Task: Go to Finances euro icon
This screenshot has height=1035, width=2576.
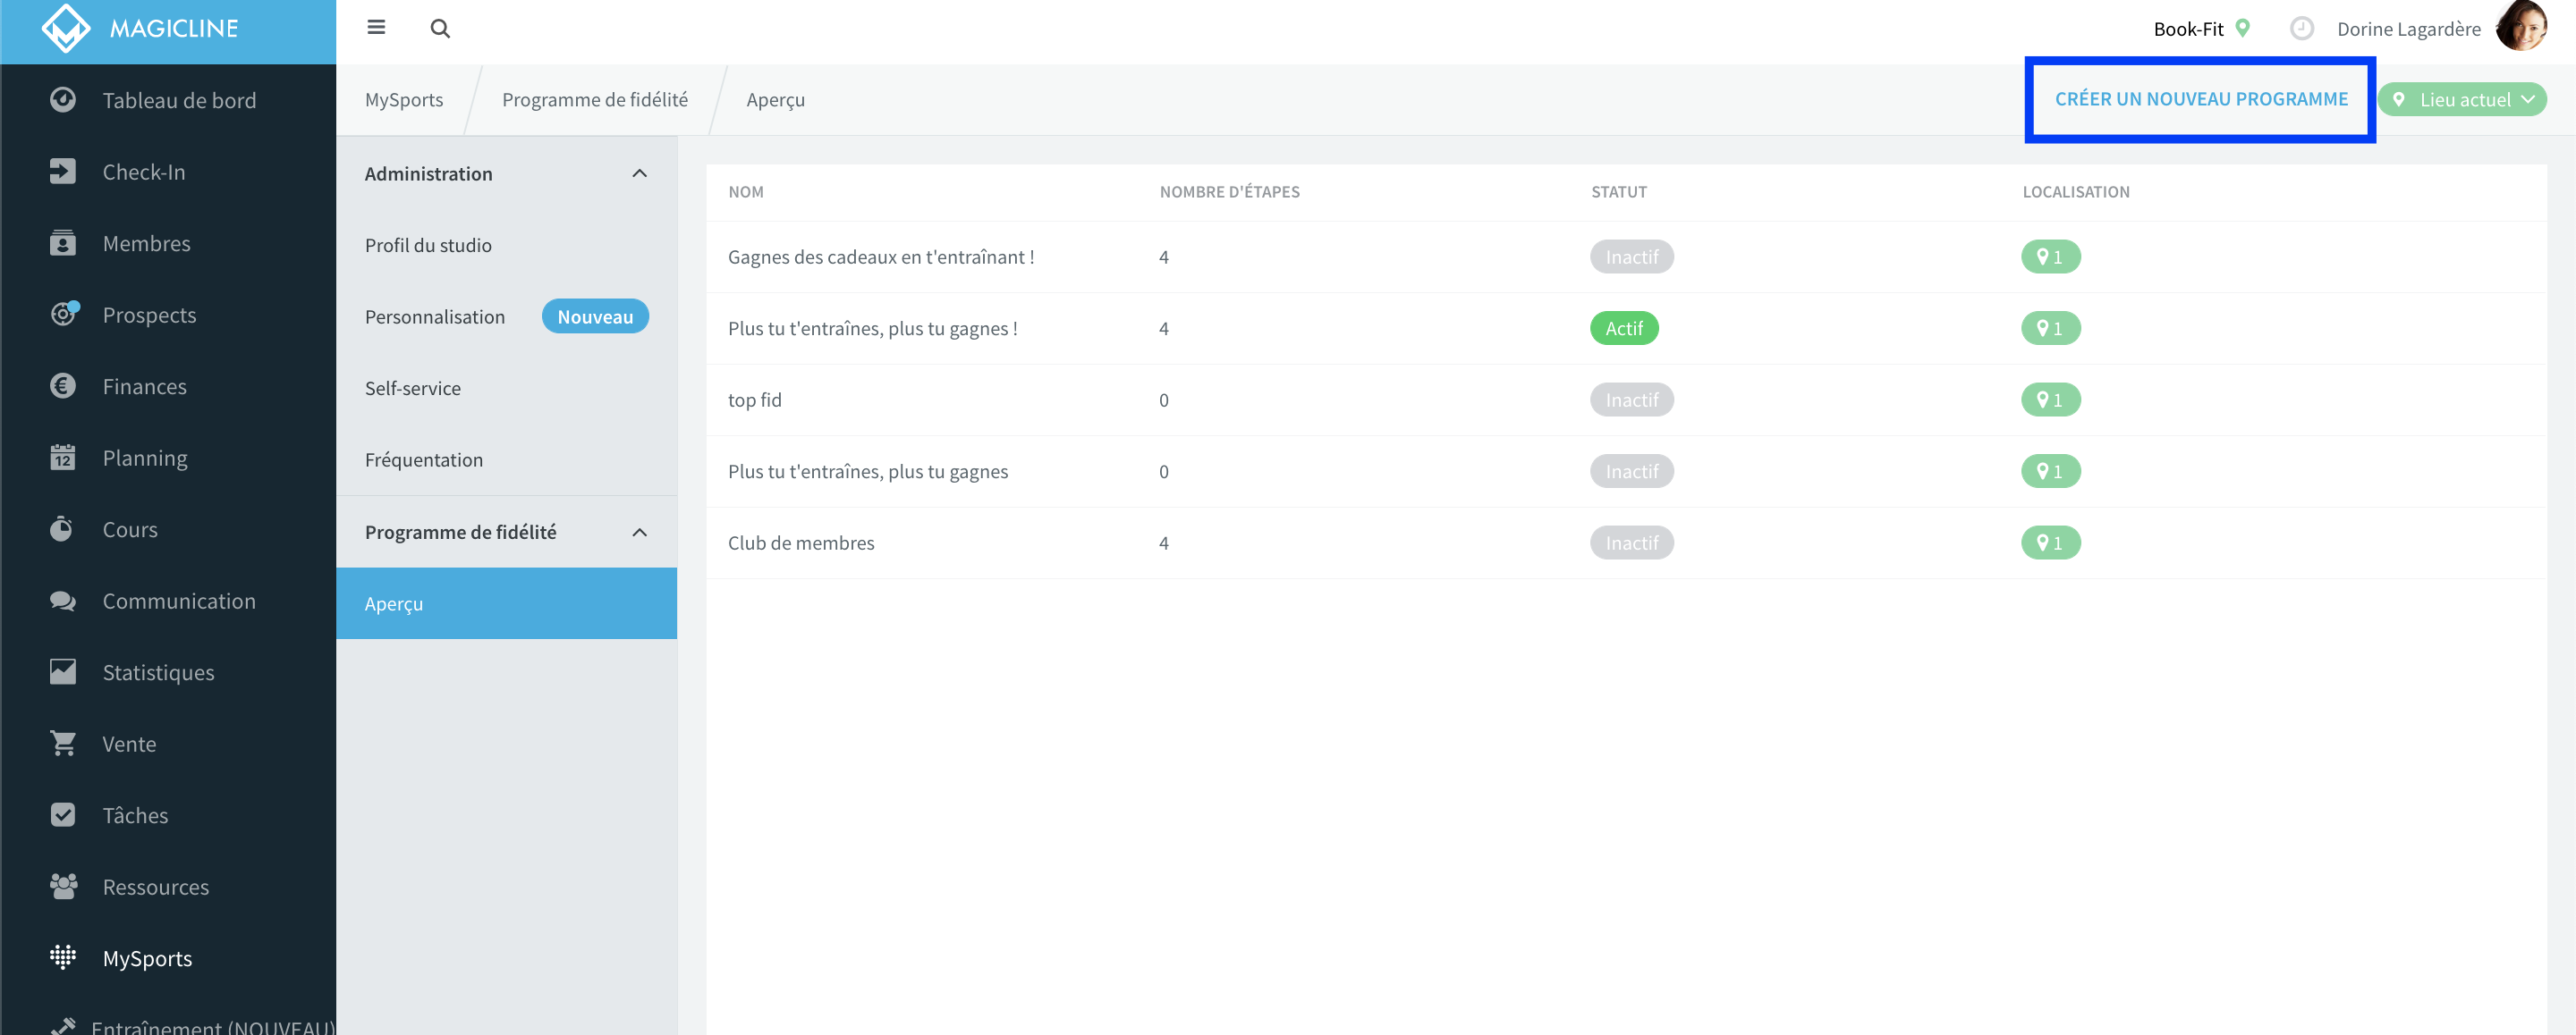Action: point(63,385)
